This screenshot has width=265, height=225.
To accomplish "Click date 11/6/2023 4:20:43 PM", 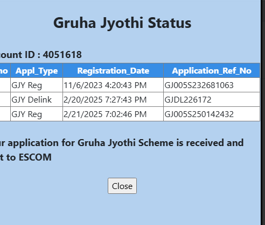I will coord(105,85).
